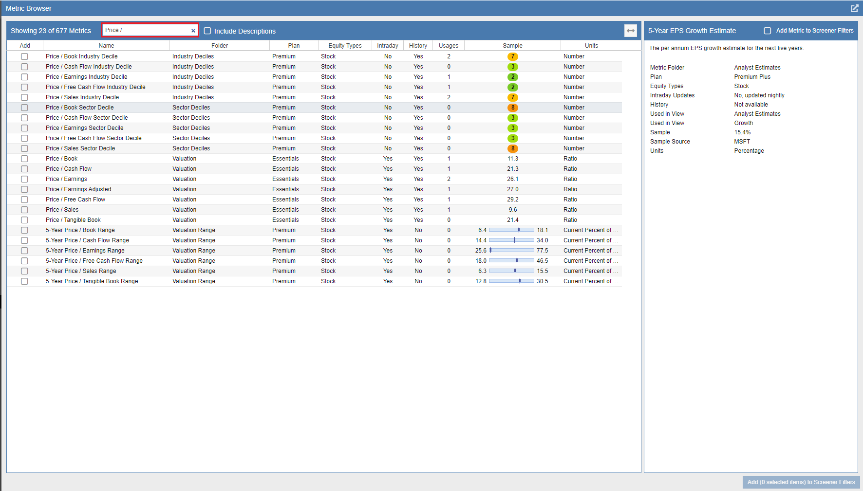This screenshot has width=863, height=491.
Task: Tick the checkbox for Price / Earnings row
Action: tap(24, 179)
